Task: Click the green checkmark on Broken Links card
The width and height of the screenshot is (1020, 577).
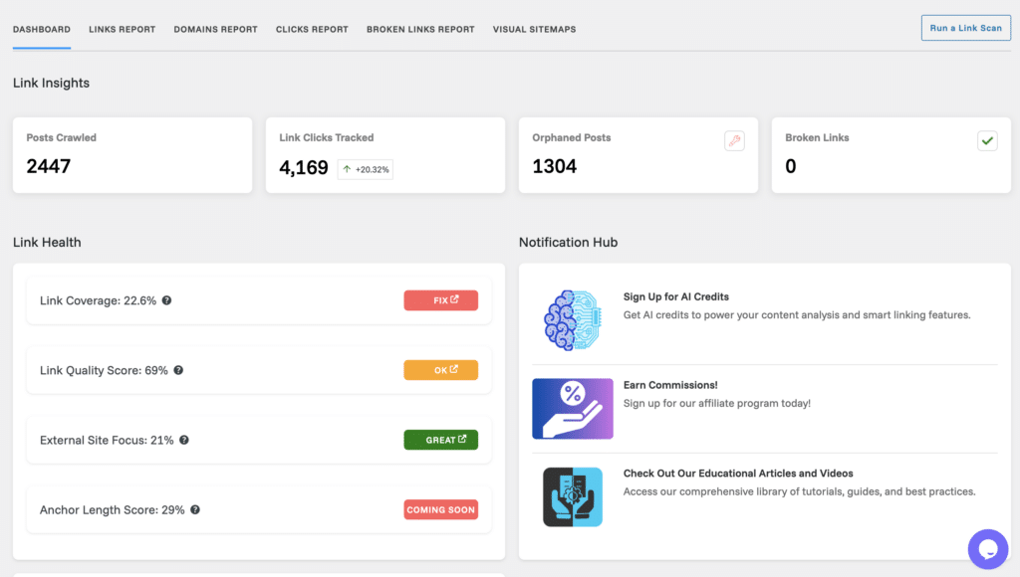Action: [987, 141]
